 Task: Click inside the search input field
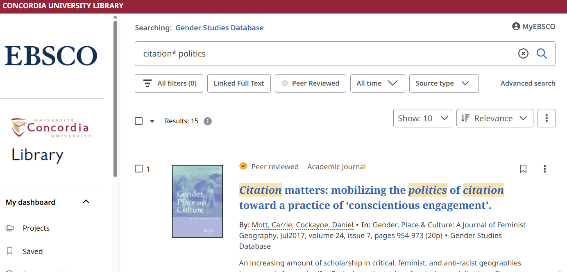[x=287, y=54]
